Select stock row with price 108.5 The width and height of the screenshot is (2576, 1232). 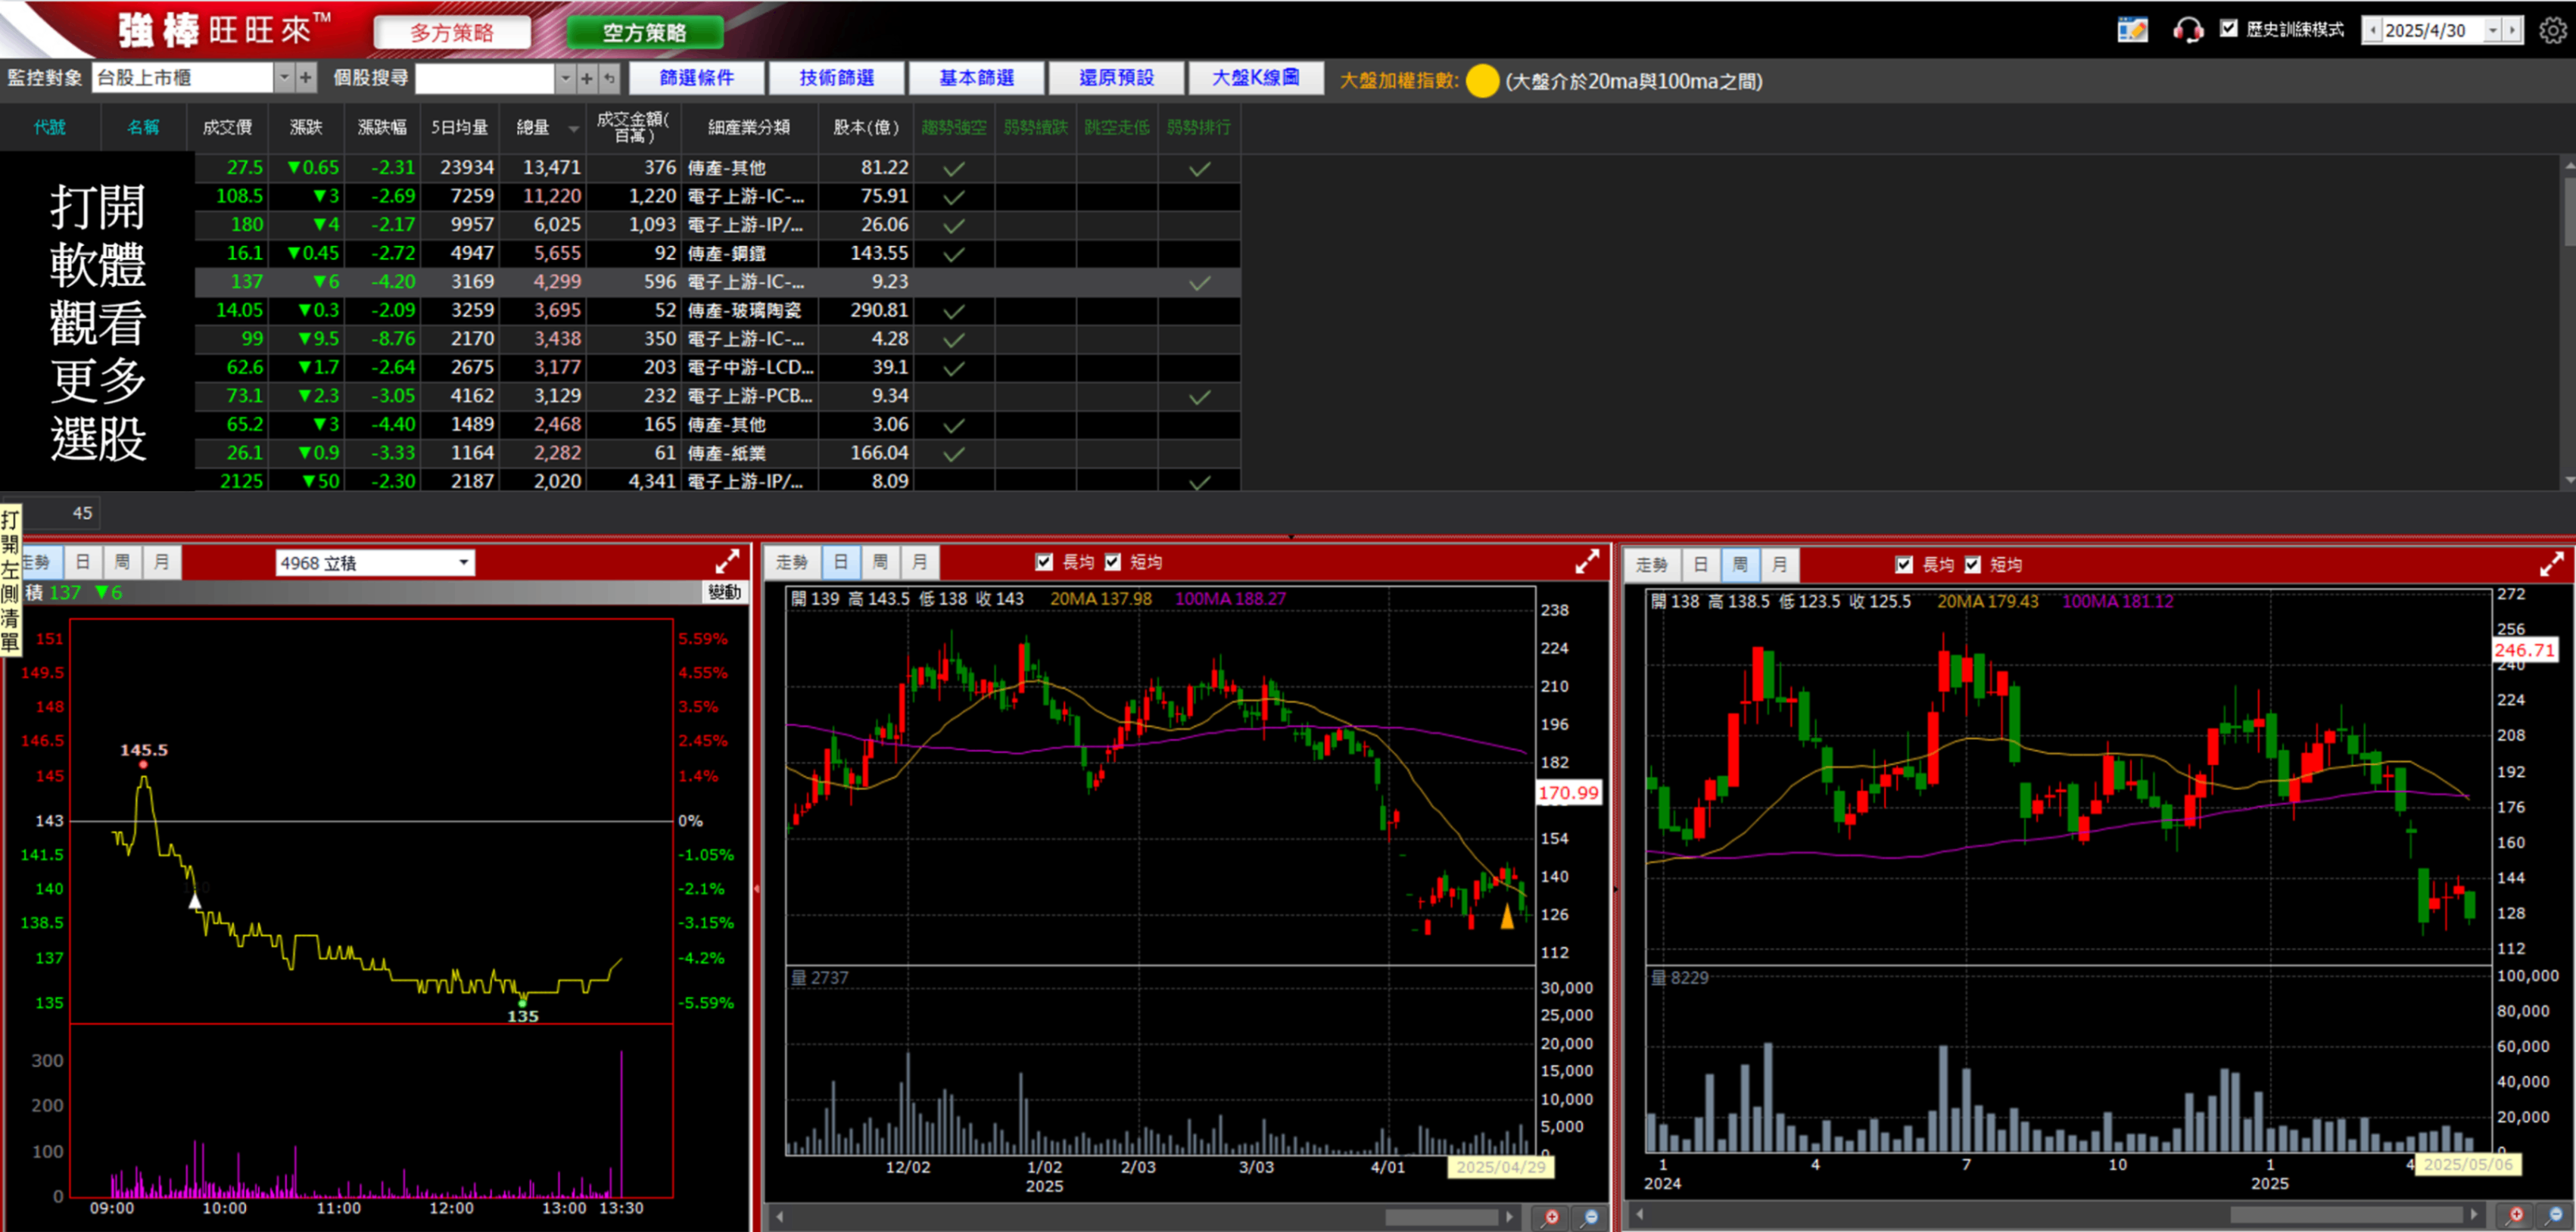[717, 196]
